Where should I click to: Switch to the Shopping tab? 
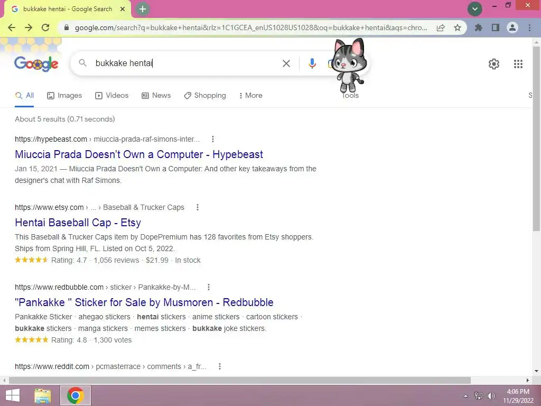205,96
